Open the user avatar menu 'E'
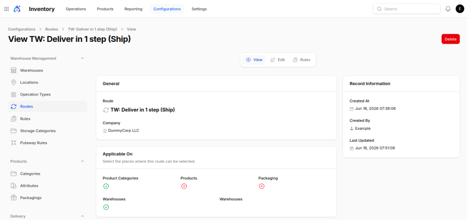Image resolution: width=467 pixels, height=220 pixels. coord(460,9)
